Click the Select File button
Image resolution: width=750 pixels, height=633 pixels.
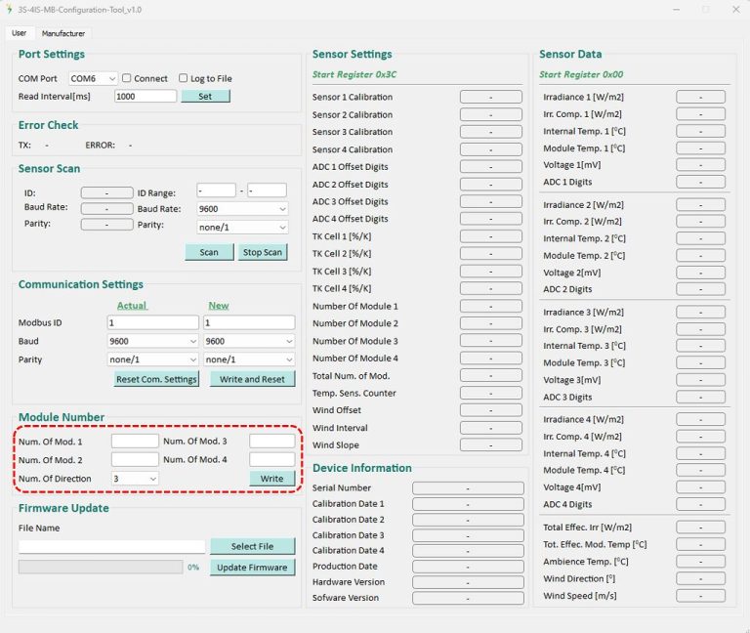[252, 546]
